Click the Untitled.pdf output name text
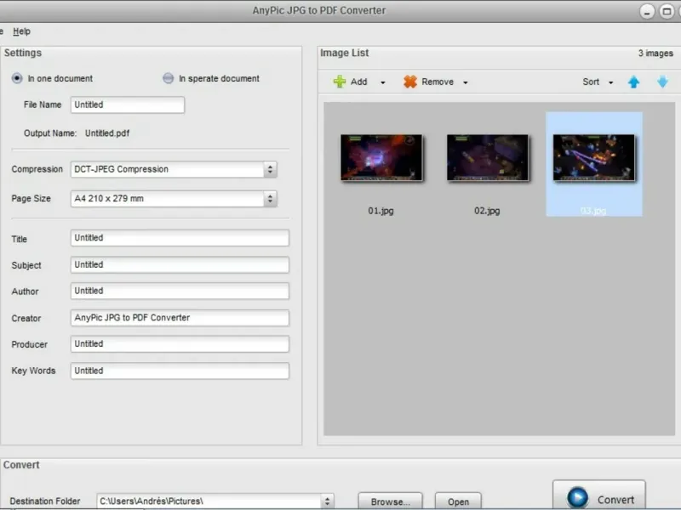681x510 pixels. (x=107, y=133)
